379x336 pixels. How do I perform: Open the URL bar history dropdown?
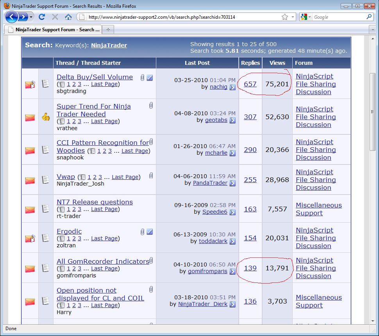click(293, 17)
